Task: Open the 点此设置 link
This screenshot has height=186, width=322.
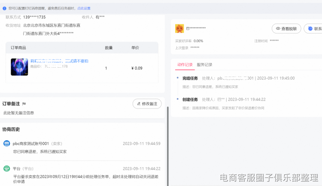Action: click(x=84, y=9)
